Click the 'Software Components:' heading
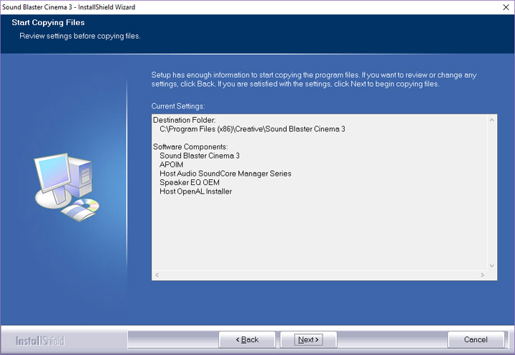 tap(190, 146)
